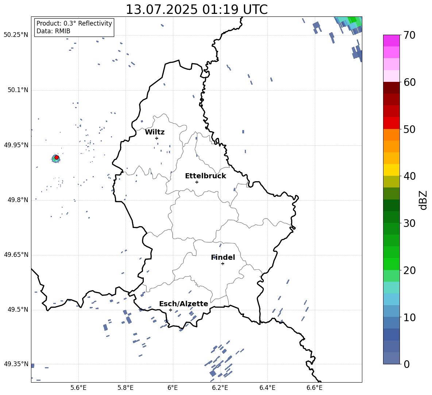
Task: Click the 6°E longitude tick label
Action: [173, 388]
